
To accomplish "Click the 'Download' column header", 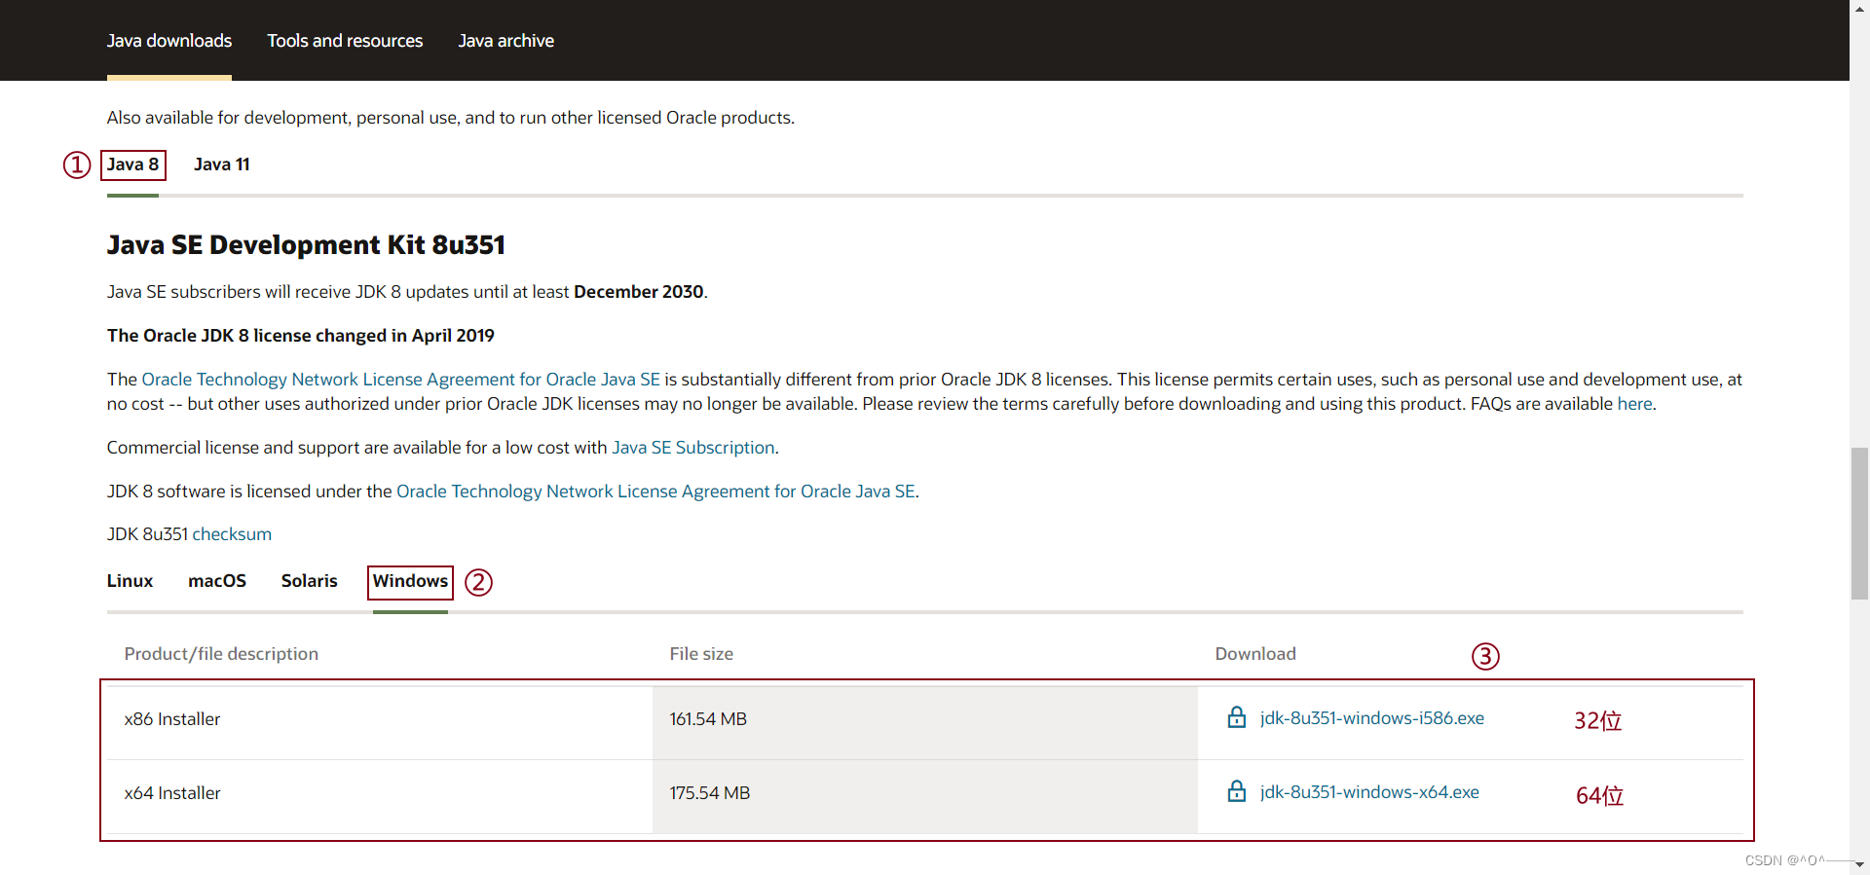I will tap(1255, 654).
